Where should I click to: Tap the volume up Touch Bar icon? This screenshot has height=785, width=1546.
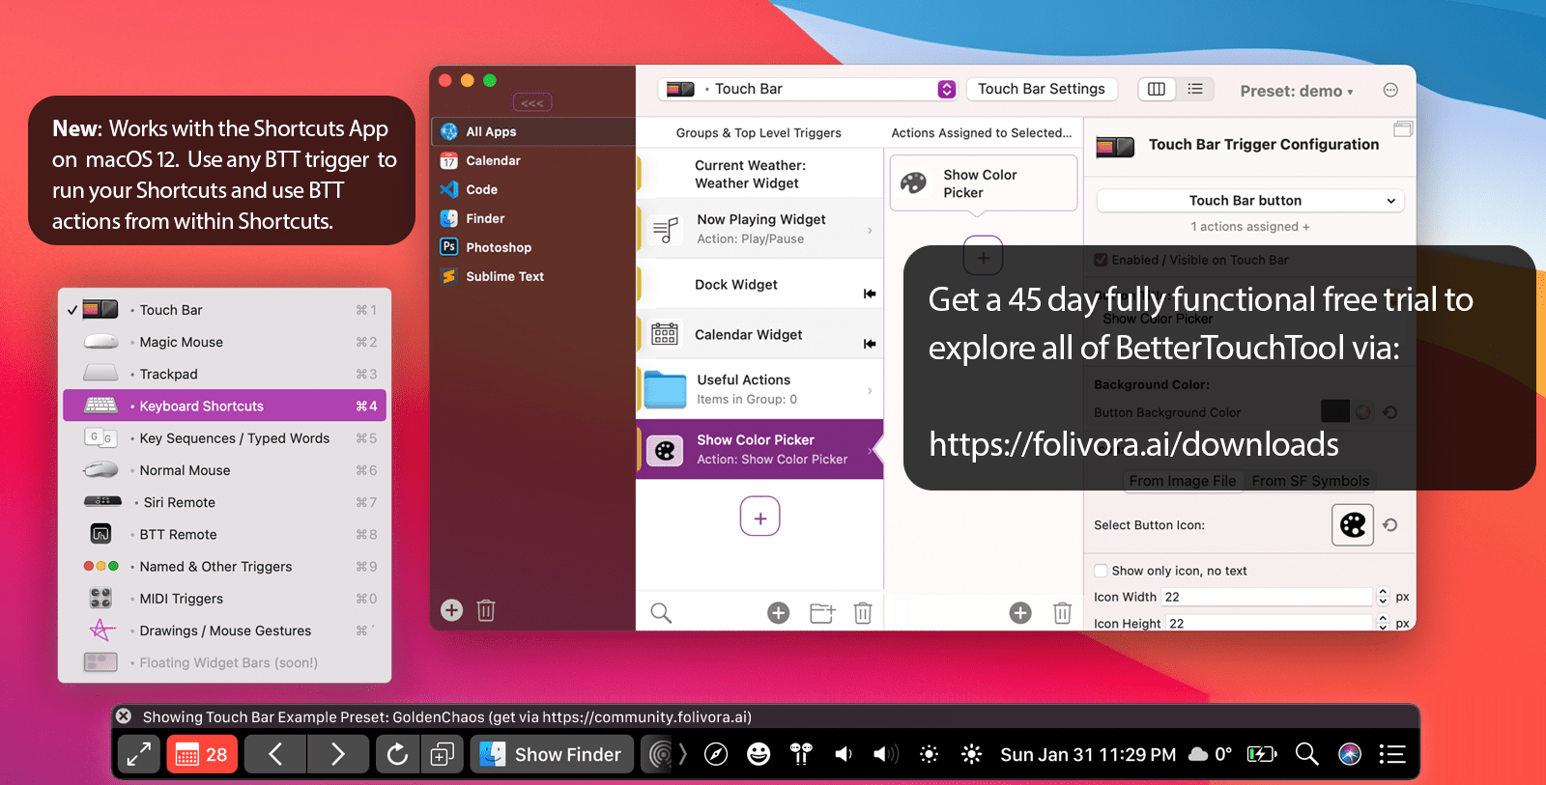click(x=886, y=754)
